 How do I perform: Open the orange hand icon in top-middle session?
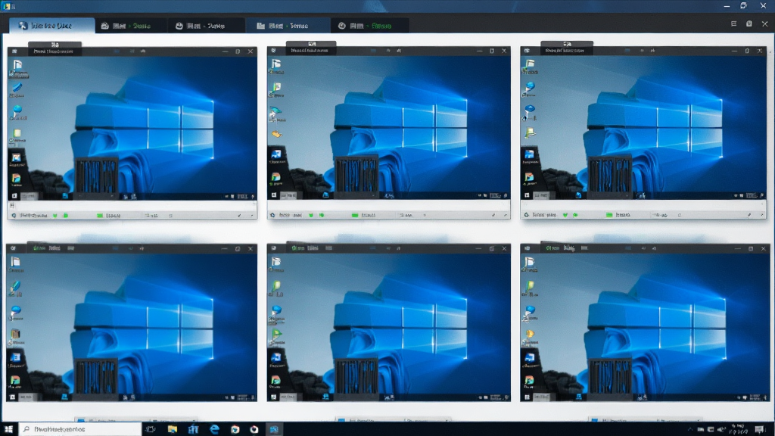point(277,134)
